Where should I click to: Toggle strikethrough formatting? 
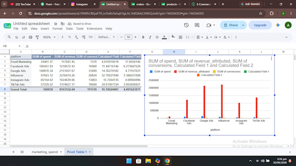click(157, 37)
